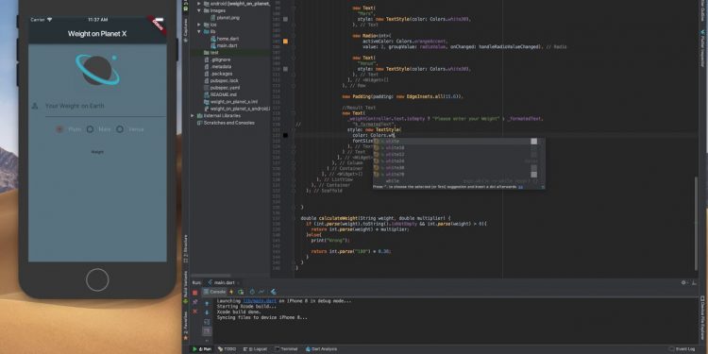Click scroll-to-end icon in console gutter
The width and height of the screenshot is (708, 354).
coord(207,331)
